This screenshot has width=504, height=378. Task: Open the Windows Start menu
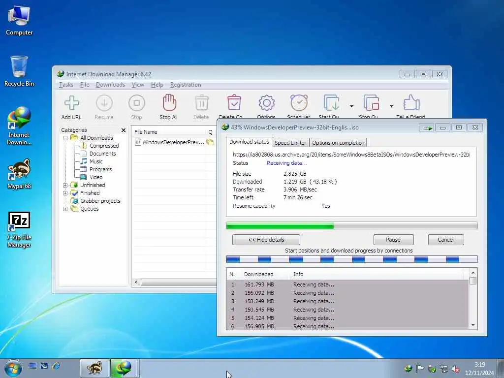tap(13, 368)
